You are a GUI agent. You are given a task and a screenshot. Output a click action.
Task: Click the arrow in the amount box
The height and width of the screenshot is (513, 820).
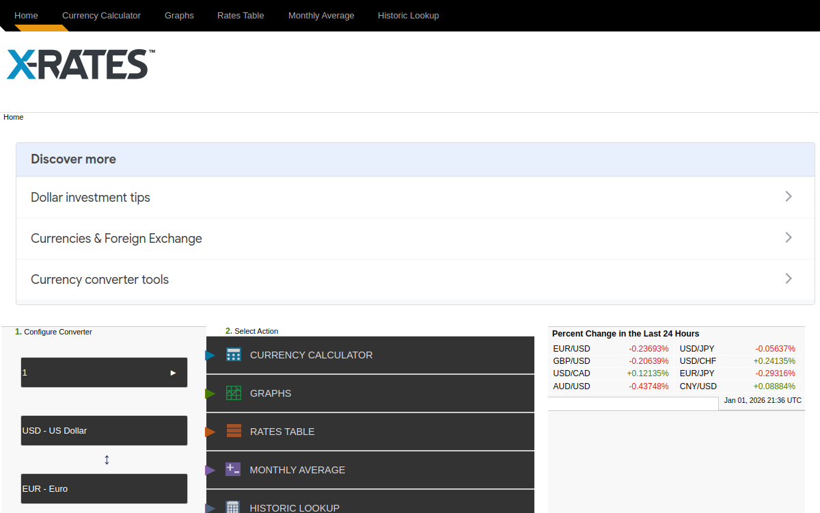click(x=174, y=373)
